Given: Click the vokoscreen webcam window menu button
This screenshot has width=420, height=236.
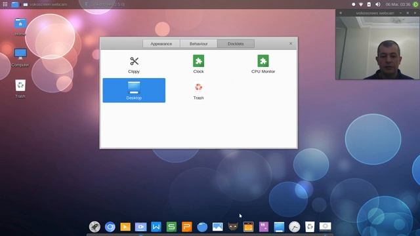Looking at the screenshot, I should pyautogui.click(x=341, y=13).
